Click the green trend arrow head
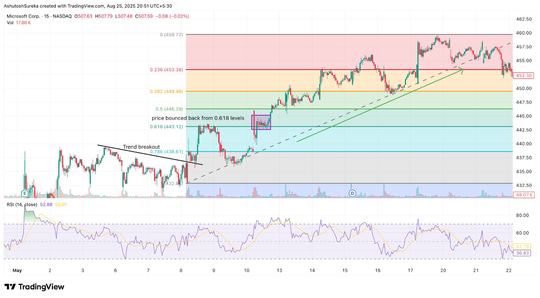The height and width of the screenshot is (298, 540). [461, 70]
